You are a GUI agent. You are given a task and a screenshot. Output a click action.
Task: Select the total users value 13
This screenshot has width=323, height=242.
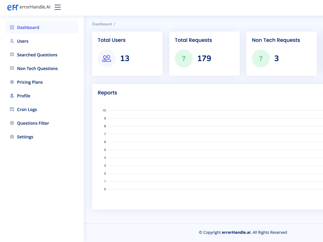point(125,58)
